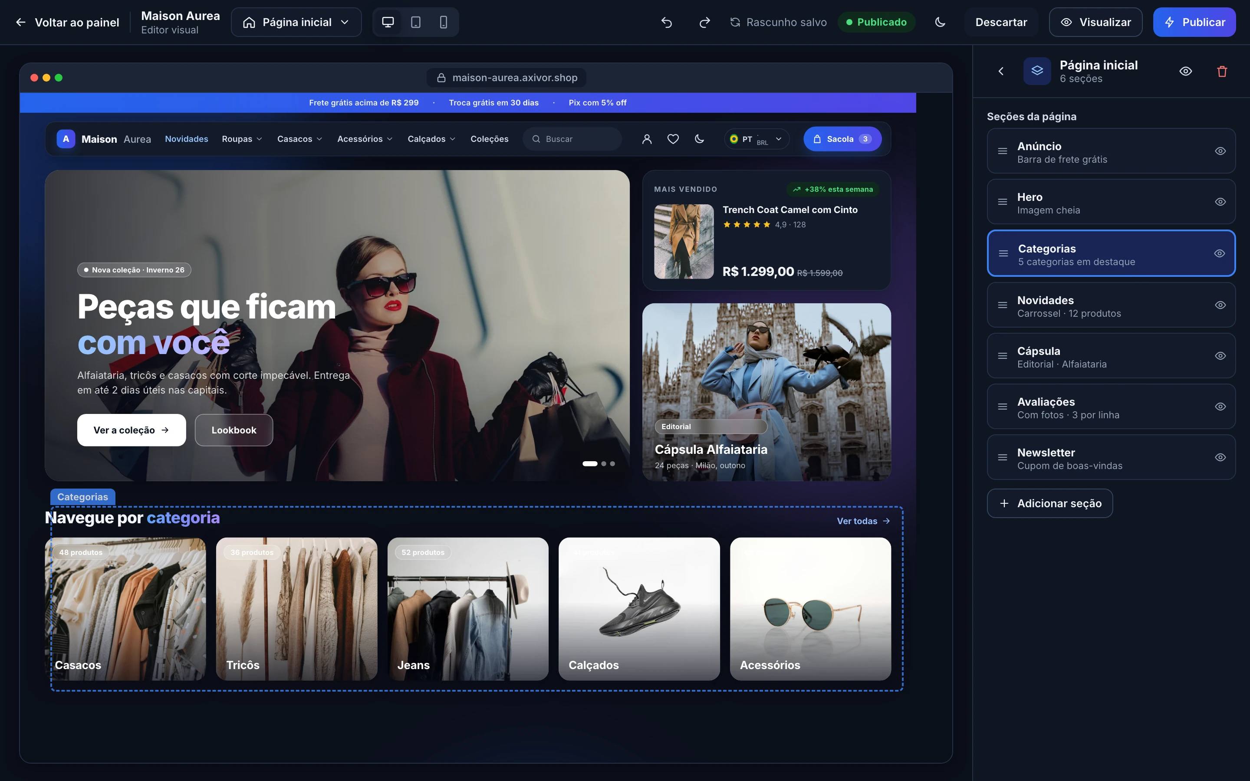Viewport: 1250px width, 781px height.
Task: Click the Visualizar button
Action: tap(1095, 22)
